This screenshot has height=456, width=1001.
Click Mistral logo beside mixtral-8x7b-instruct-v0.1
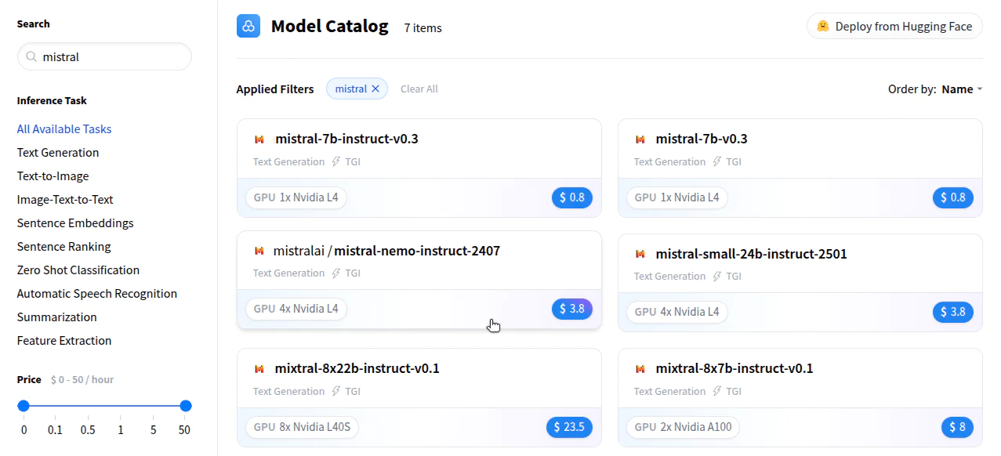[640, 368]
